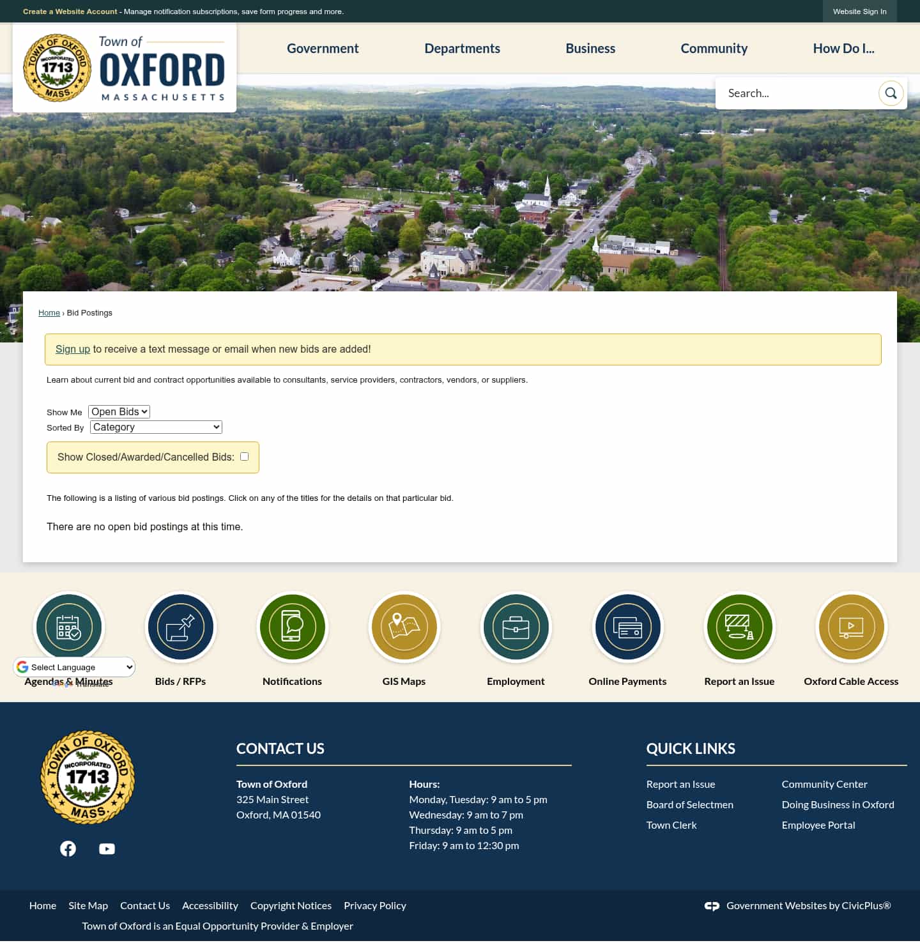Open the Departments menu
This screenshot has height=943, width=920.
tap(462, 49)
